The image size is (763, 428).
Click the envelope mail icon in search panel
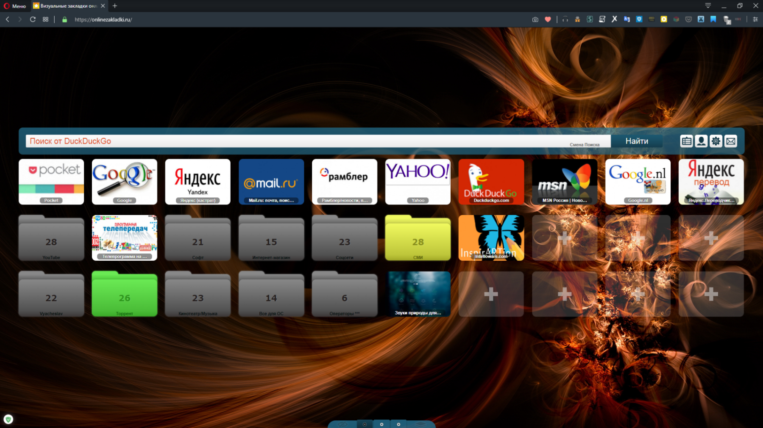pos(731,141)
